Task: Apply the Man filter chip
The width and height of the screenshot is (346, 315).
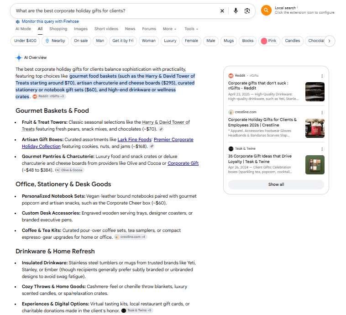Action: click(x=100, y=41)
